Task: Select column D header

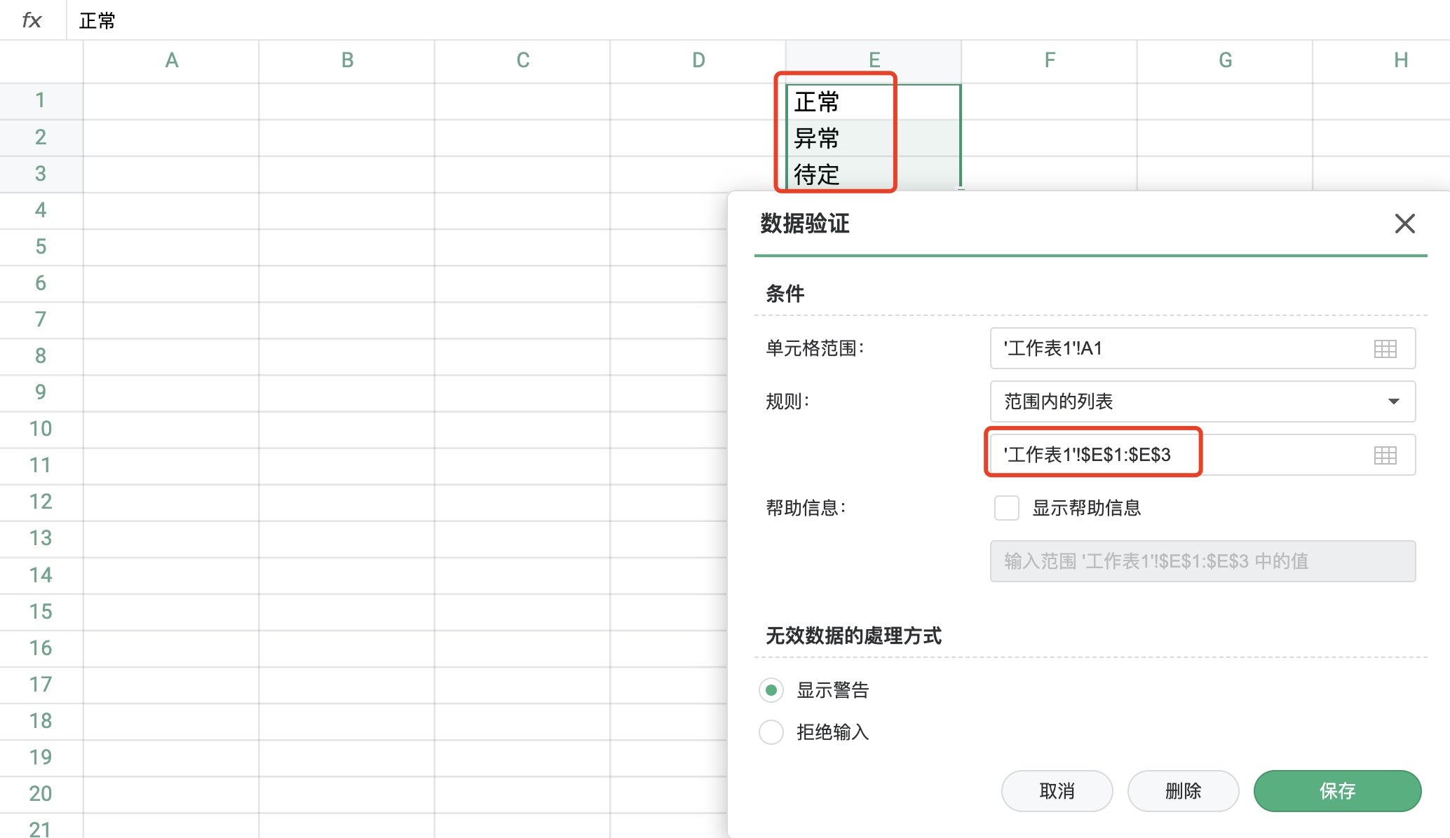Action: click(x=698, y=61)
